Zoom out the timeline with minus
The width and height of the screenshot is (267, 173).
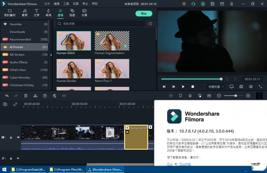219,96
